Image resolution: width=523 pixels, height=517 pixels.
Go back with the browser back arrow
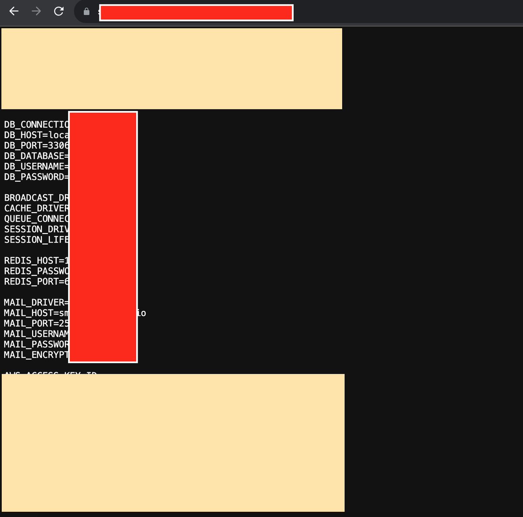pyautogui.click(x=14, y=11)
